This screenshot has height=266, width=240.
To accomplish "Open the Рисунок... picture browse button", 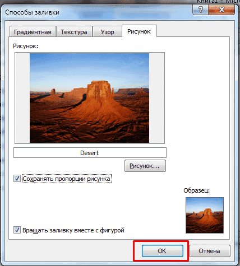I will click(x=145, y=166).
